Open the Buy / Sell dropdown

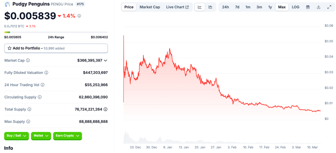point(16,136)
